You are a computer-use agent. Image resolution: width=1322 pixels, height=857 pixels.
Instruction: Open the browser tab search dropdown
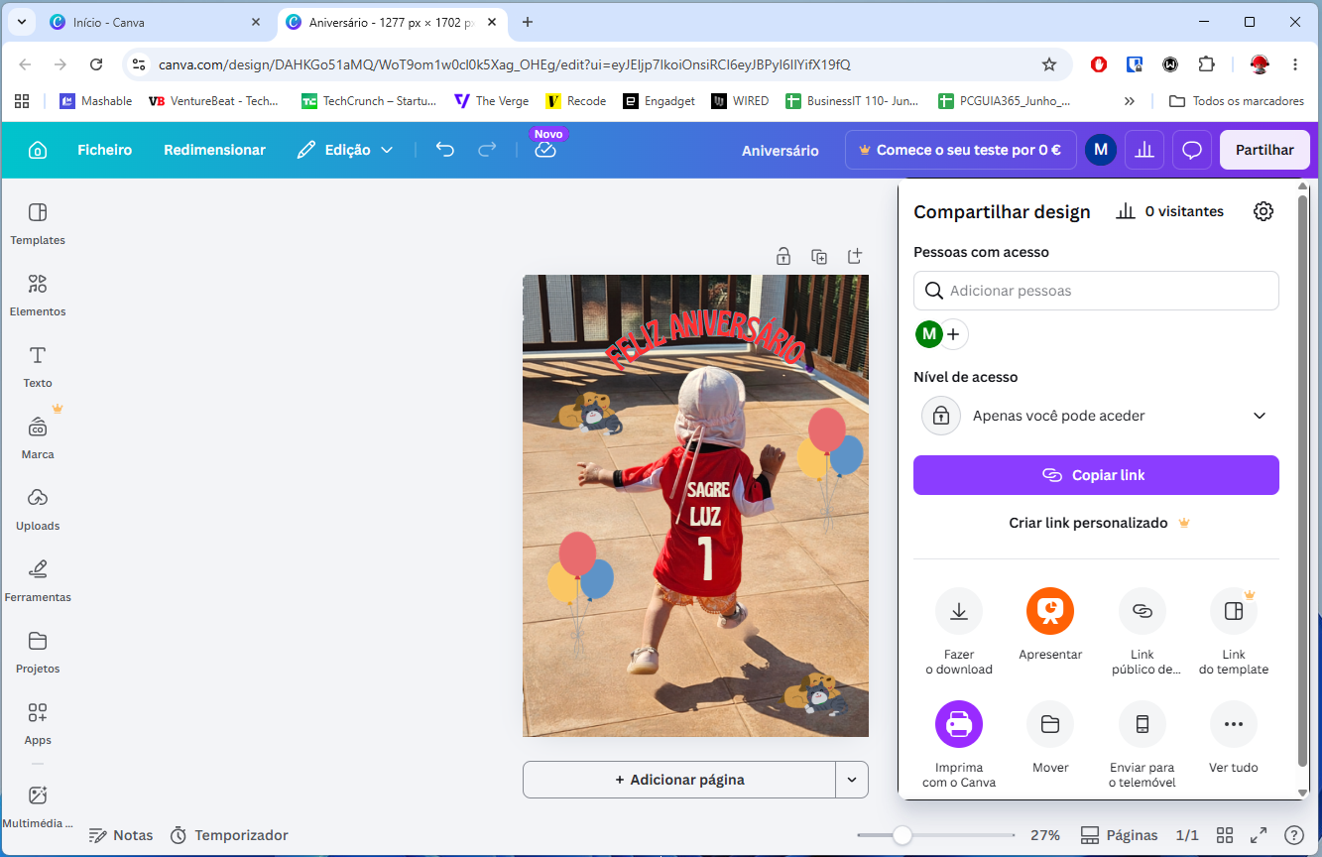22,22
